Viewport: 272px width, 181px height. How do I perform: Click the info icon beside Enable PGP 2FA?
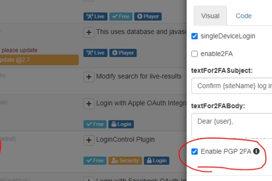[x=256, y=151]
